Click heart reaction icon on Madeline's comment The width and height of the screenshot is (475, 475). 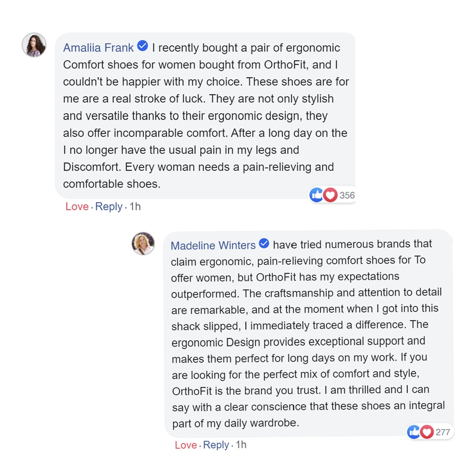tap(427, 432)
